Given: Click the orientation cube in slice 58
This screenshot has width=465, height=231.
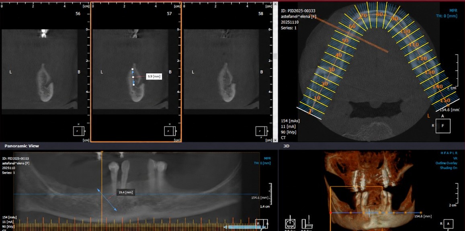Looking at the screenshot, I should [261, 131].
